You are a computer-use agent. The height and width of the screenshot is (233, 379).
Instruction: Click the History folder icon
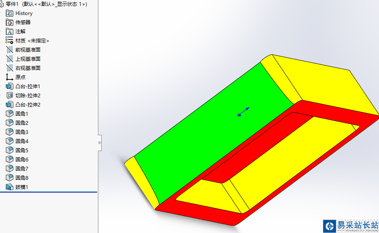pyautogui.click(x=10, y=13)
